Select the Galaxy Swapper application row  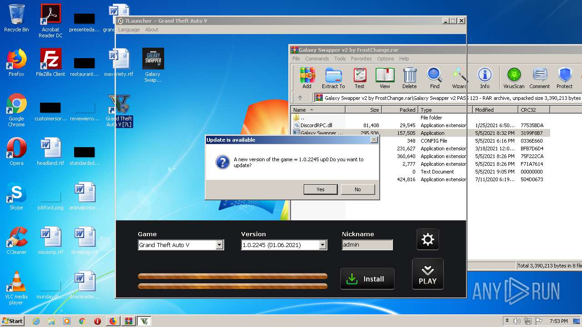pyautogui.click(x=421, y=133)
